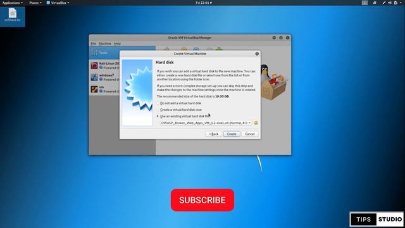Click the 'Hard disk' heading text
405x228 pixels.
[165, 62]
